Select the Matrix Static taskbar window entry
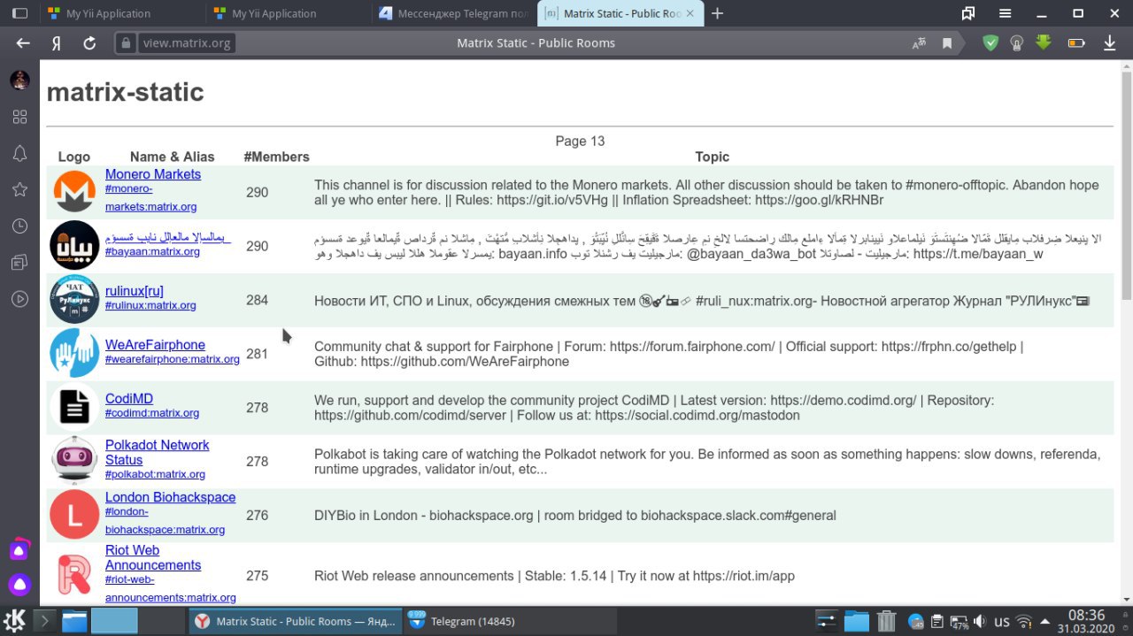 click(x=296, y=621)
